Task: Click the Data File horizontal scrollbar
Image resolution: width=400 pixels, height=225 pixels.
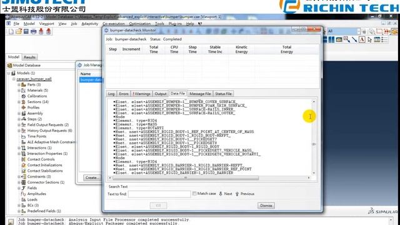Action: coord(186,178)
